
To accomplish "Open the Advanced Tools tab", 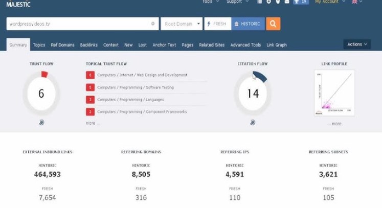I will 245,45.
